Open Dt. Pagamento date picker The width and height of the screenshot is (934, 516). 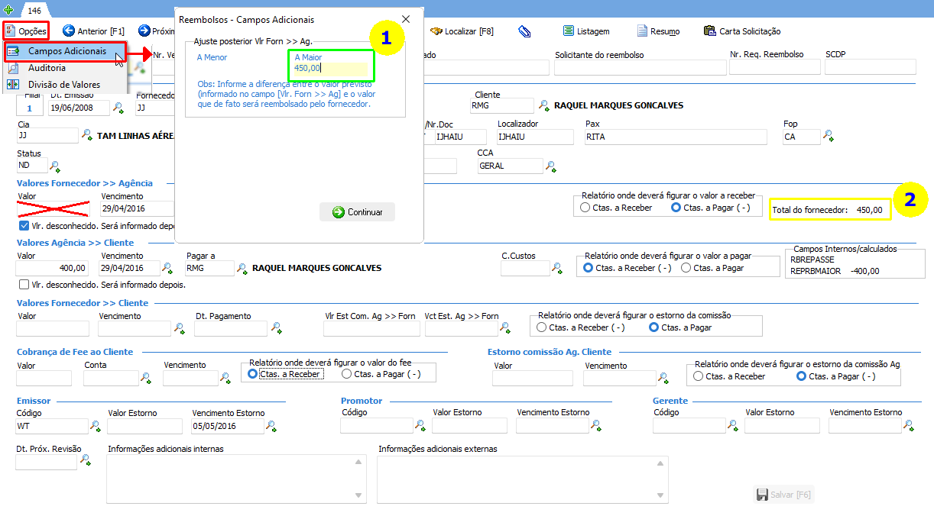276,328
